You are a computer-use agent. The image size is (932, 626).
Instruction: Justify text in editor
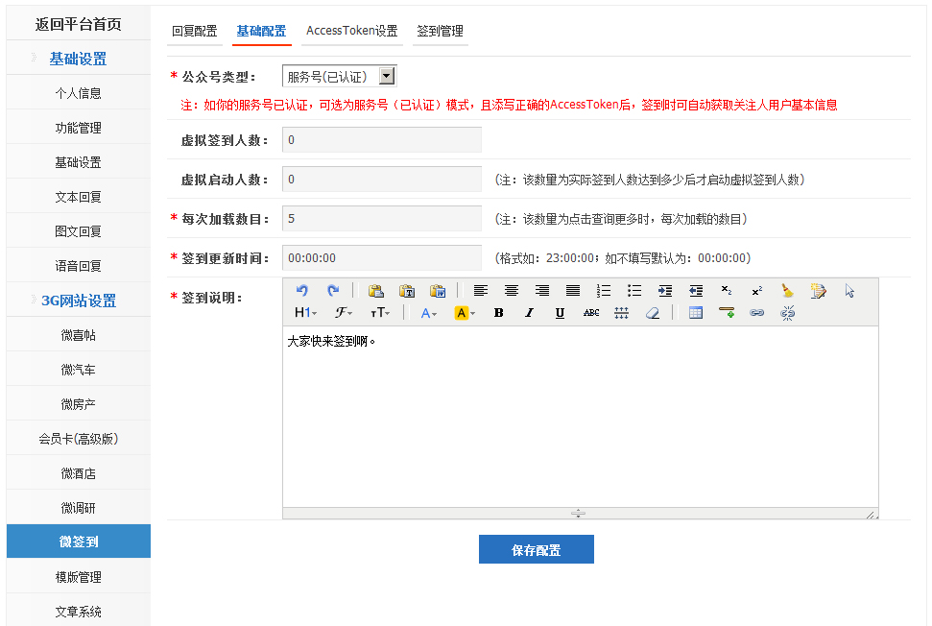pyautogui.click(x=573, y=290)
